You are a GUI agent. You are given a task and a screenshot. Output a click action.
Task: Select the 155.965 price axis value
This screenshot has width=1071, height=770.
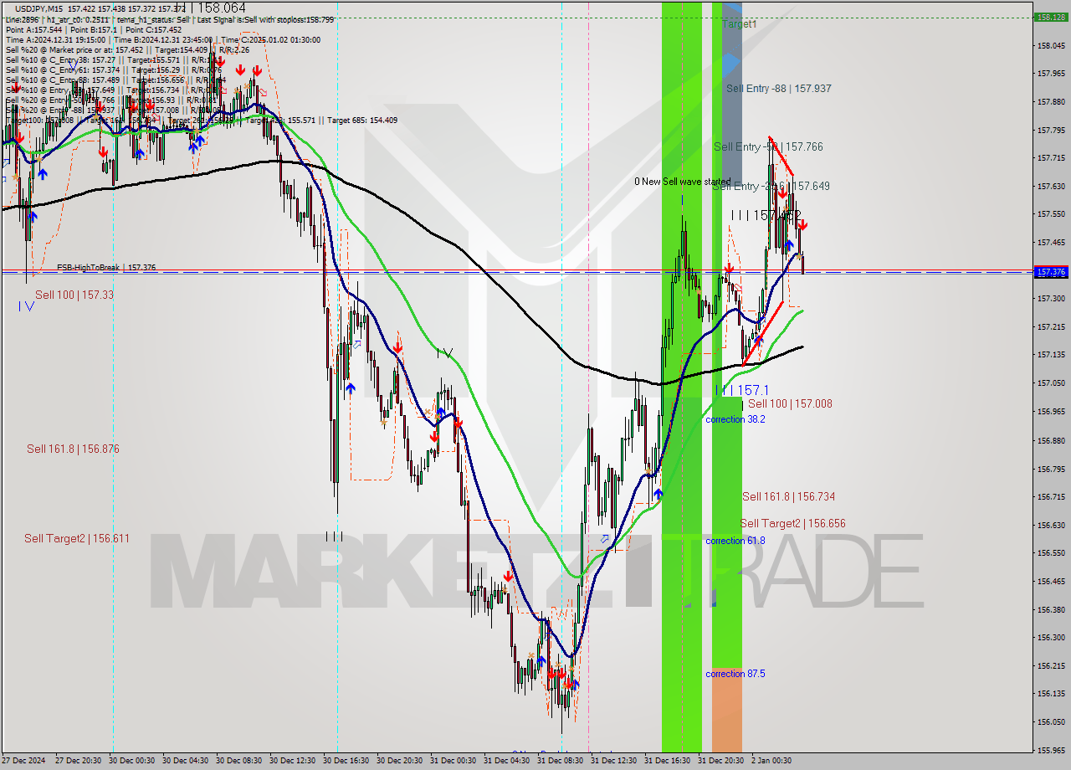tap(1050, 751)
